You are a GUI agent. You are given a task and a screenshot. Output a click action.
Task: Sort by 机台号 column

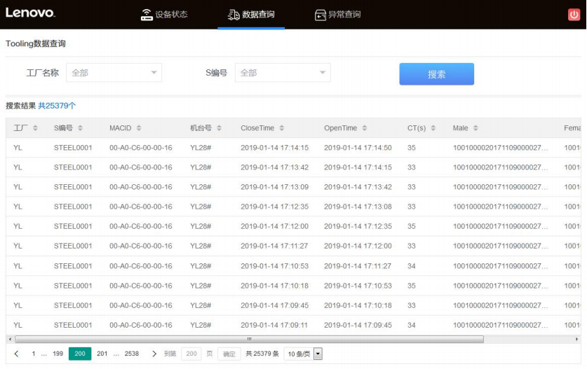pyautogui.click(x=219, y=128)
